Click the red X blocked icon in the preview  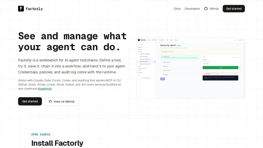coord(205,74)
